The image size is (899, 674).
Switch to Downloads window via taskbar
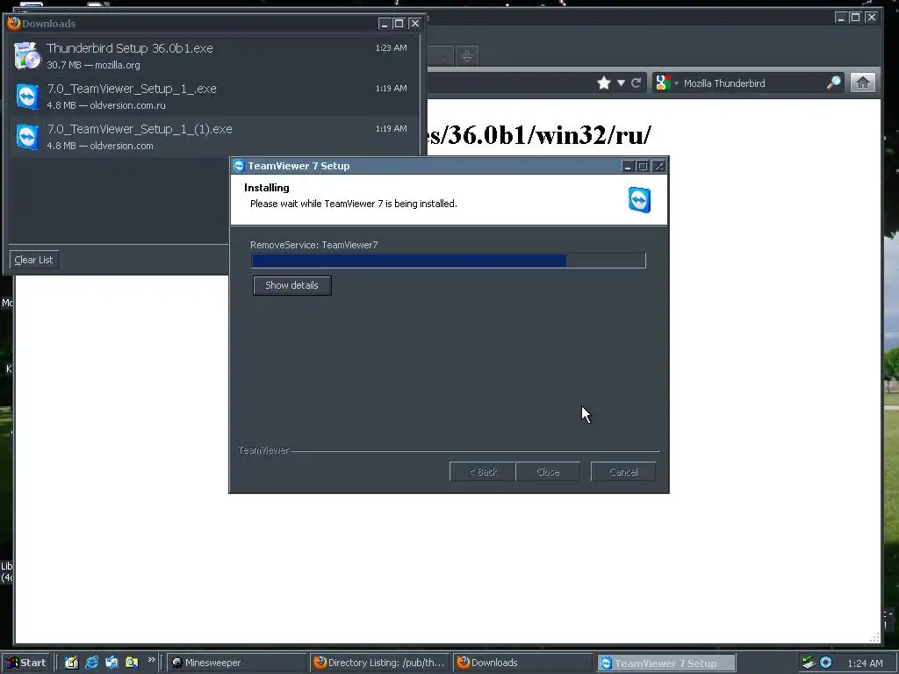[x=523, y=663]
